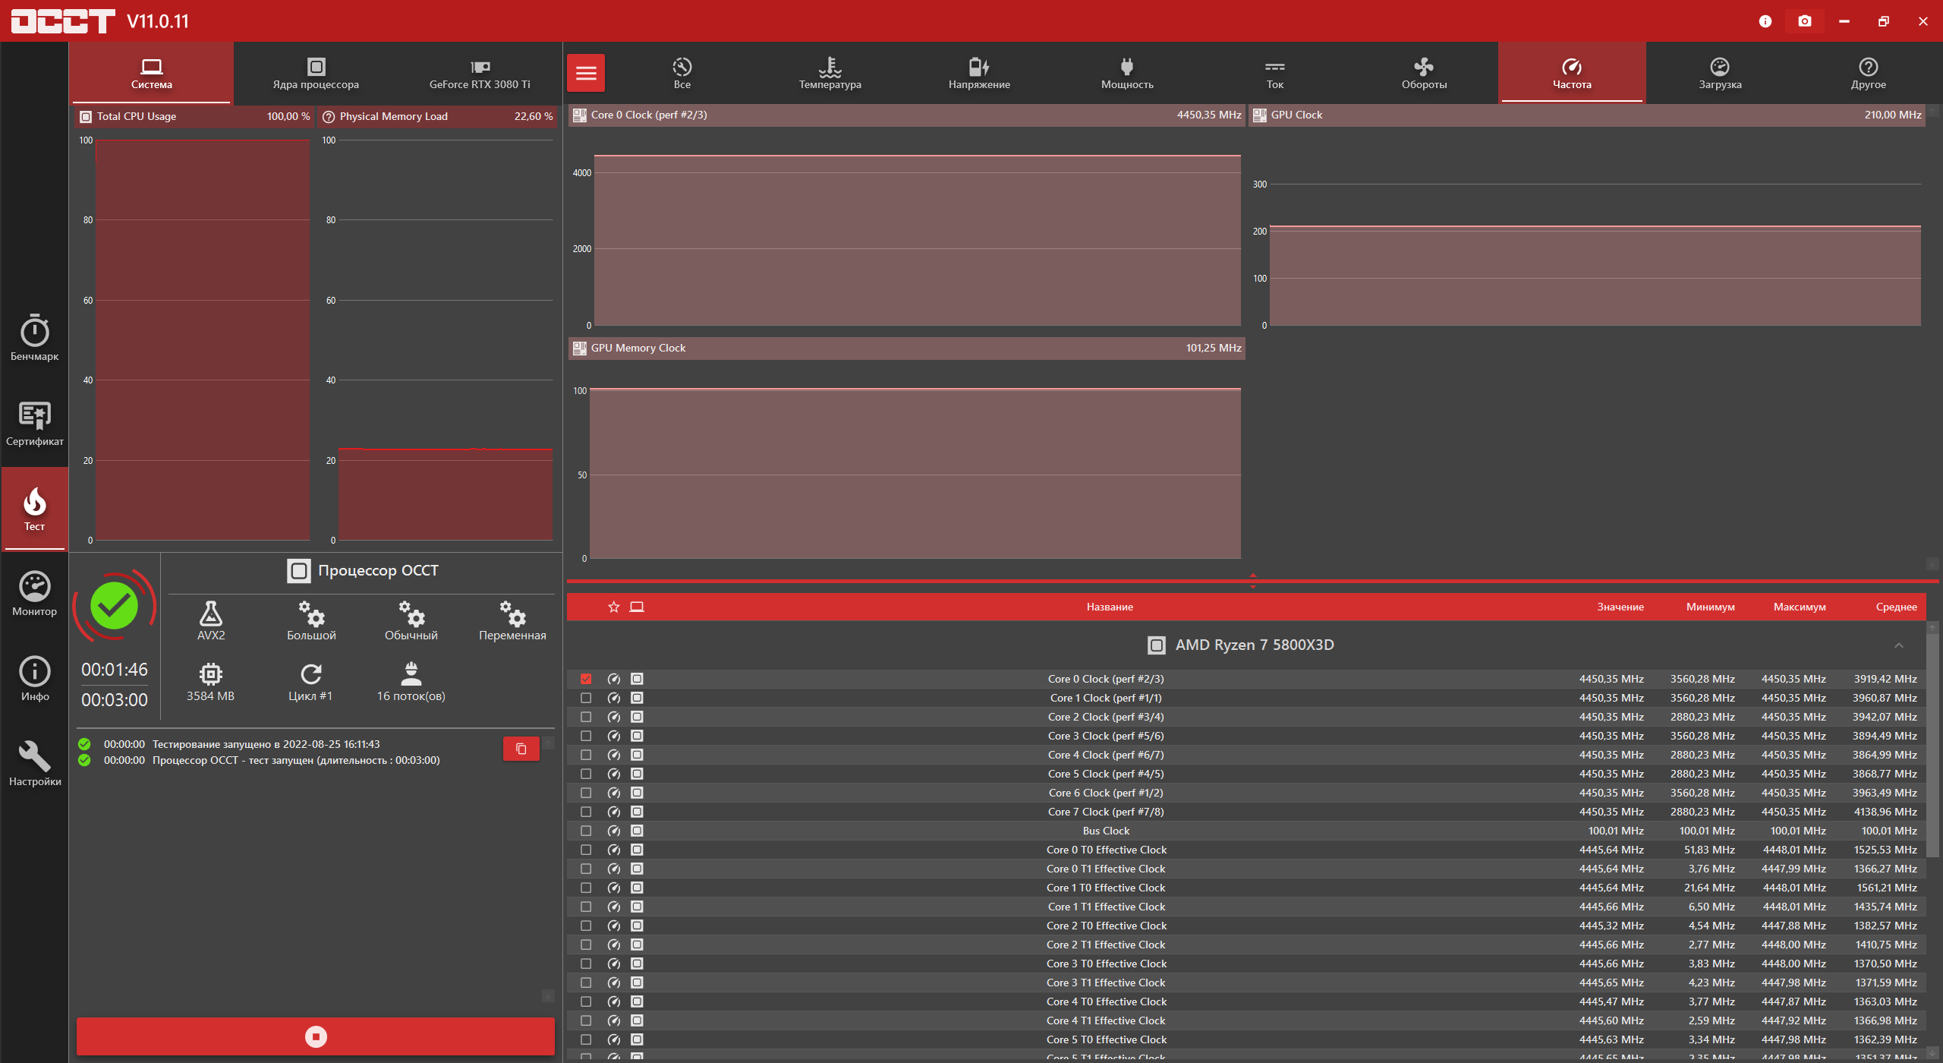Copy the test log with red button
1943x1063 pixels.
[x=521, y=749]
